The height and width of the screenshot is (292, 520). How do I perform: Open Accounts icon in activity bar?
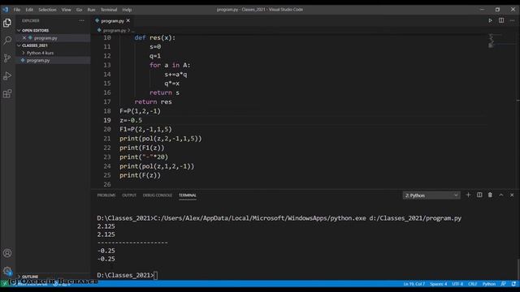pos(7,253)
